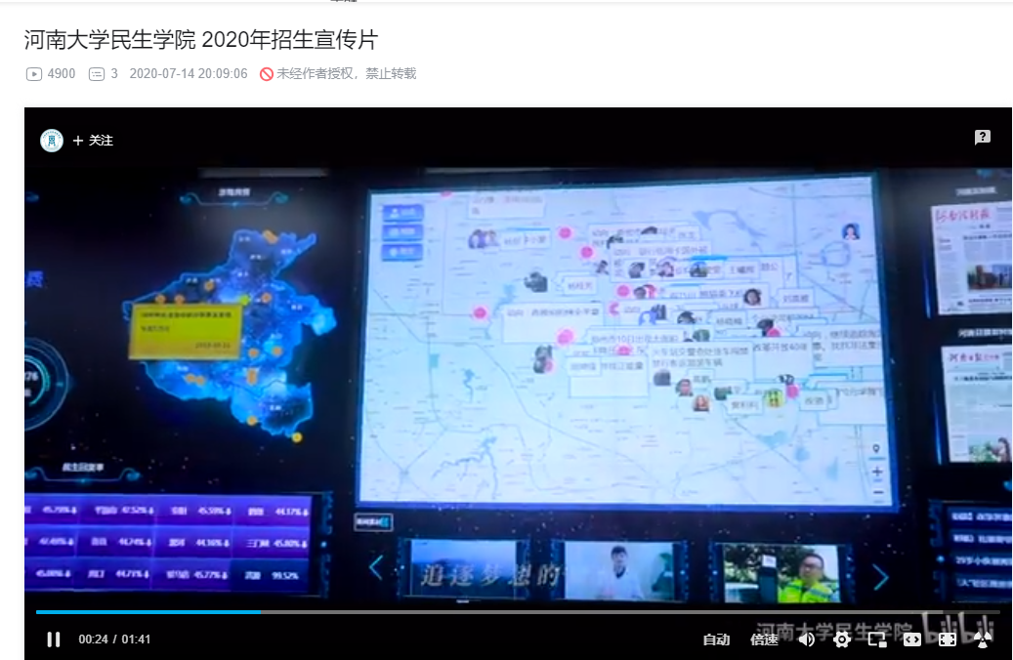Open the 倍速 playback speed menu
The image size is (1013, 660).
pos(764,639)
